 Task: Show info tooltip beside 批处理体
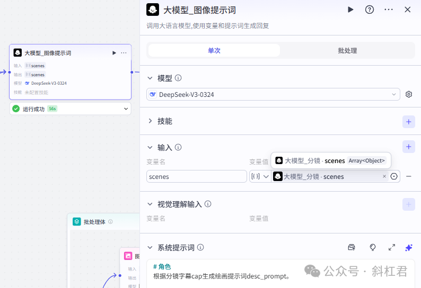[x=110, y=222]
